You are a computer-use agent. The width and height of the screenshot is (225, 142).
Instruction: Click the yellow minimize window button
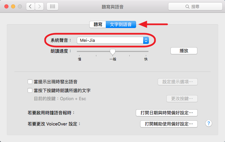pyautogui.click(x=13, y=6)
